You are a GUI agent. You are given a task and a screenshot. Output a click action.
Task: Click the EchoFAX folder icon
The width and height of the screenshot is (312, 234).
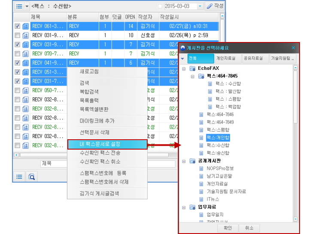[x=192, y=69]
